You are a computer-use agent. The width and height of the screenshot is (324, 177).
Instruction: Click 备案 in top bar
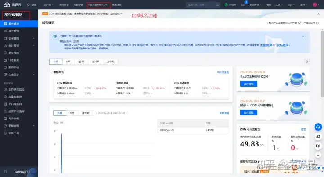tap(269, 4)
